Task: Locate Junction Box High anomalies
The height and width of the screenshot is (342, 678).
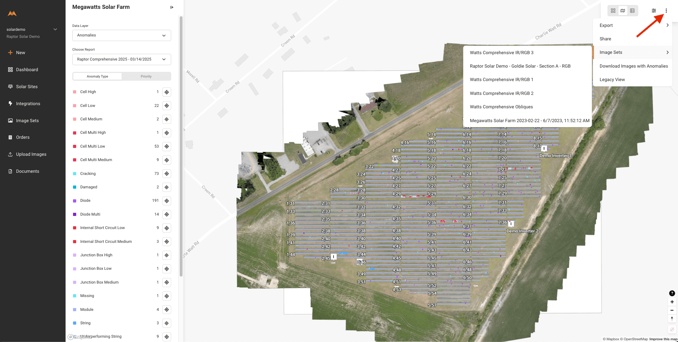Action: [x=167, y=255]
